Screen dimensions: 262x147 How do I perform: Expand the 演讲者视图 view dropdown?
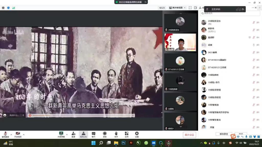[178, 8]
